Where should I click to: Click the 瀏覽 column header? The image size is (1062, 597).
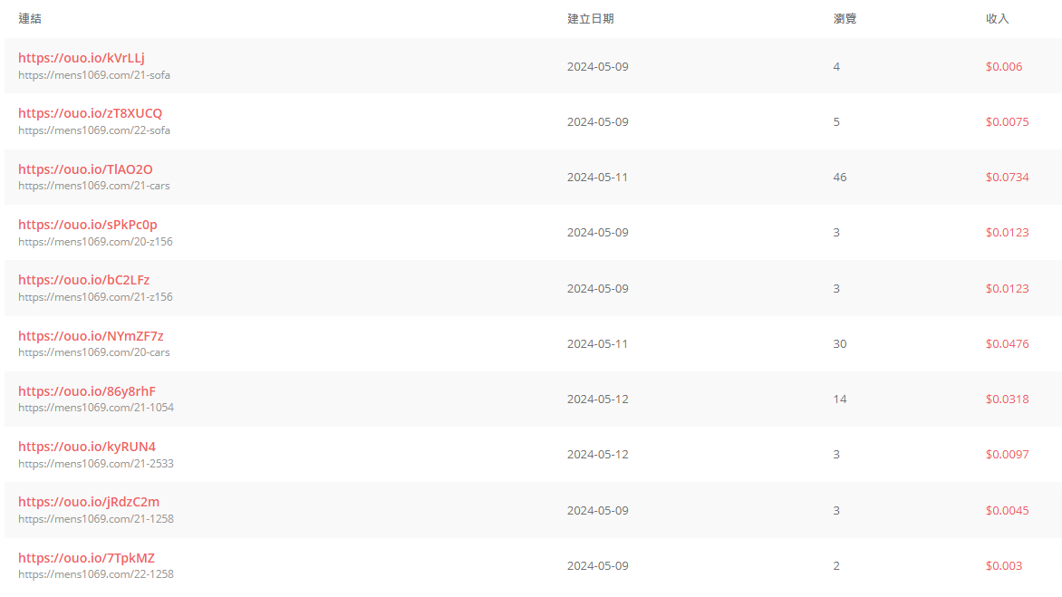(x=845, y=19)
